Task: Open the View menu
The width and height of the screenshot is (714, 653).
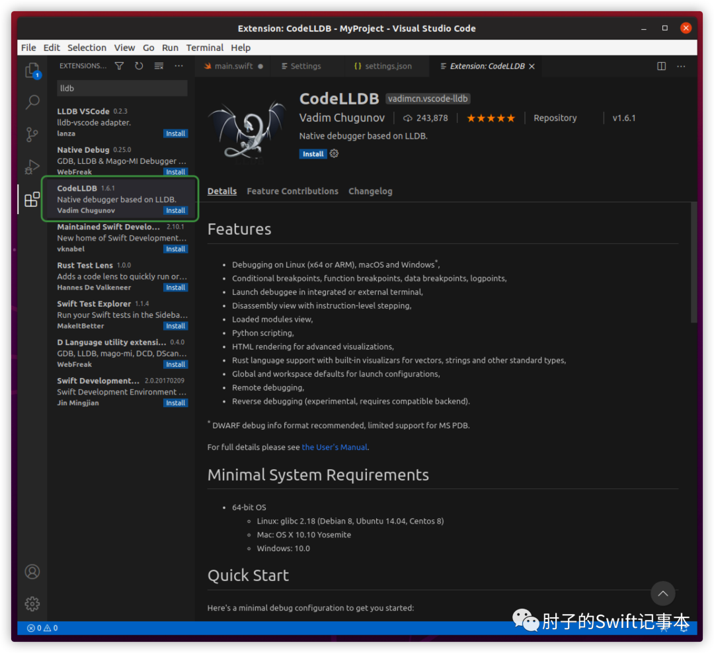Action: pos(124,48)
